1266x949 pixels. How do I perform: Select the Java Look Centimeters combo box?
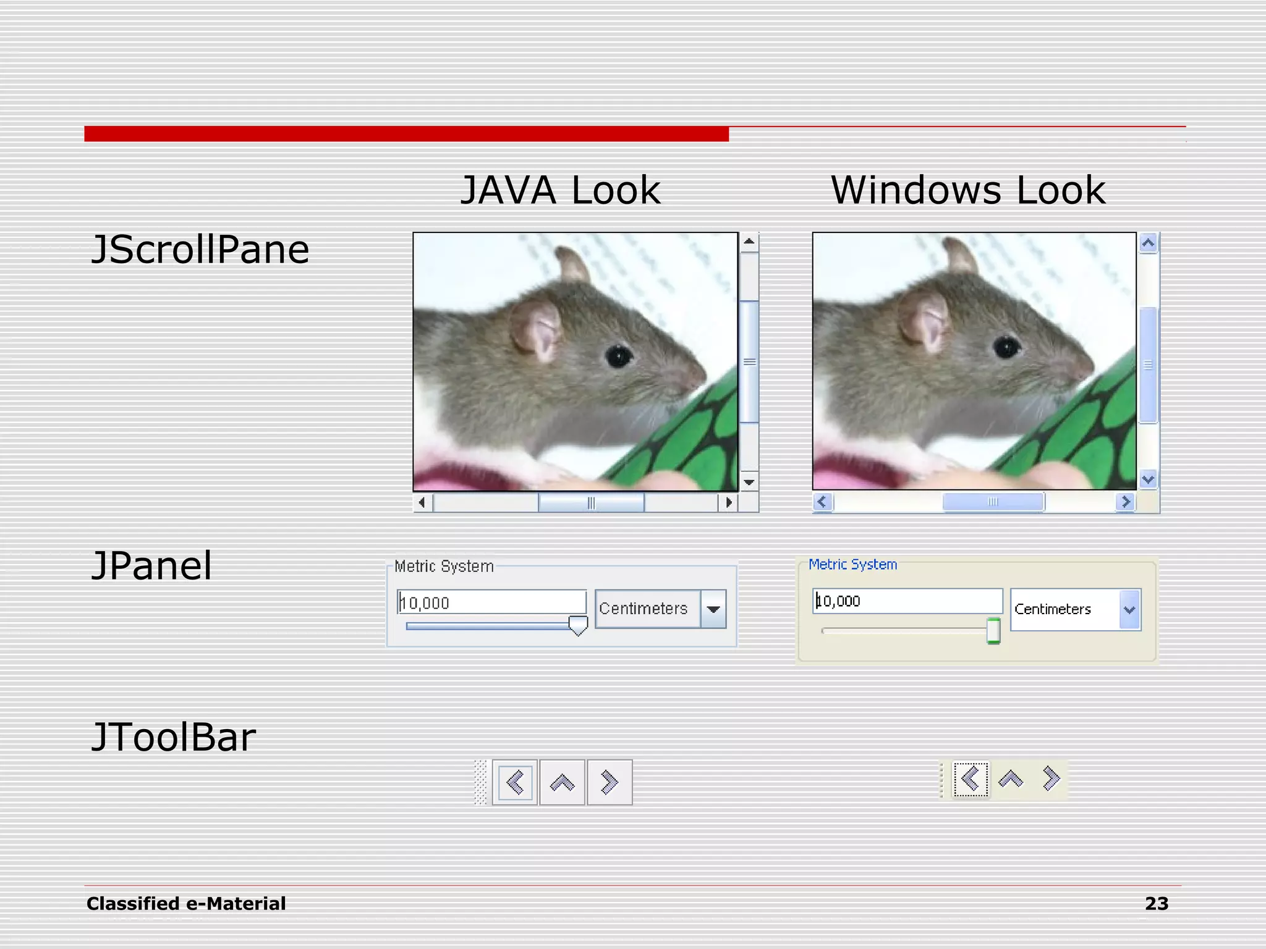click(660, 609)
